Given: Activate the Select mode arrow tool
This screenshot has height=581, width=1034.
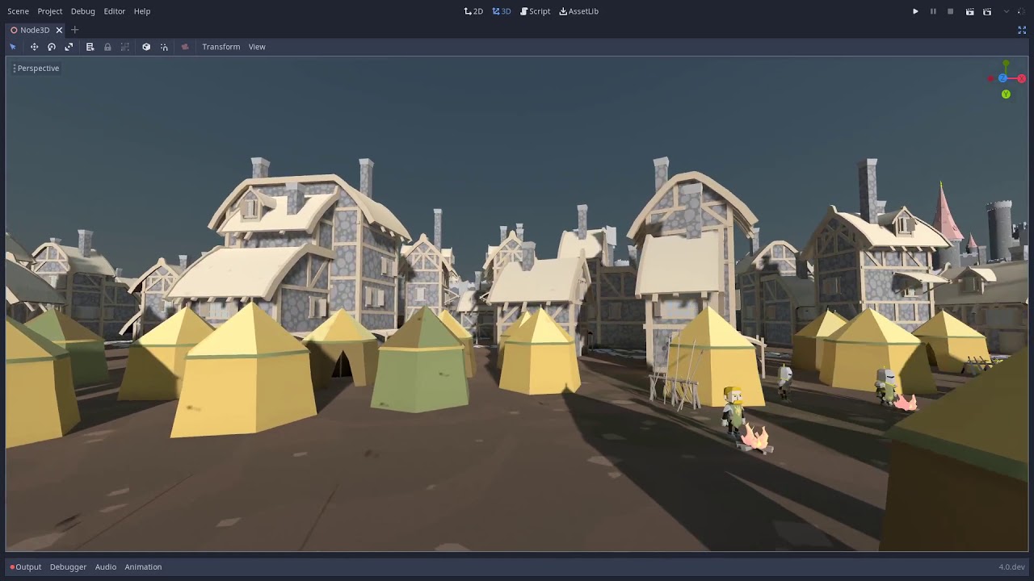Looking at the screenshot, I should pyautogui.click(x=13, y=47).
